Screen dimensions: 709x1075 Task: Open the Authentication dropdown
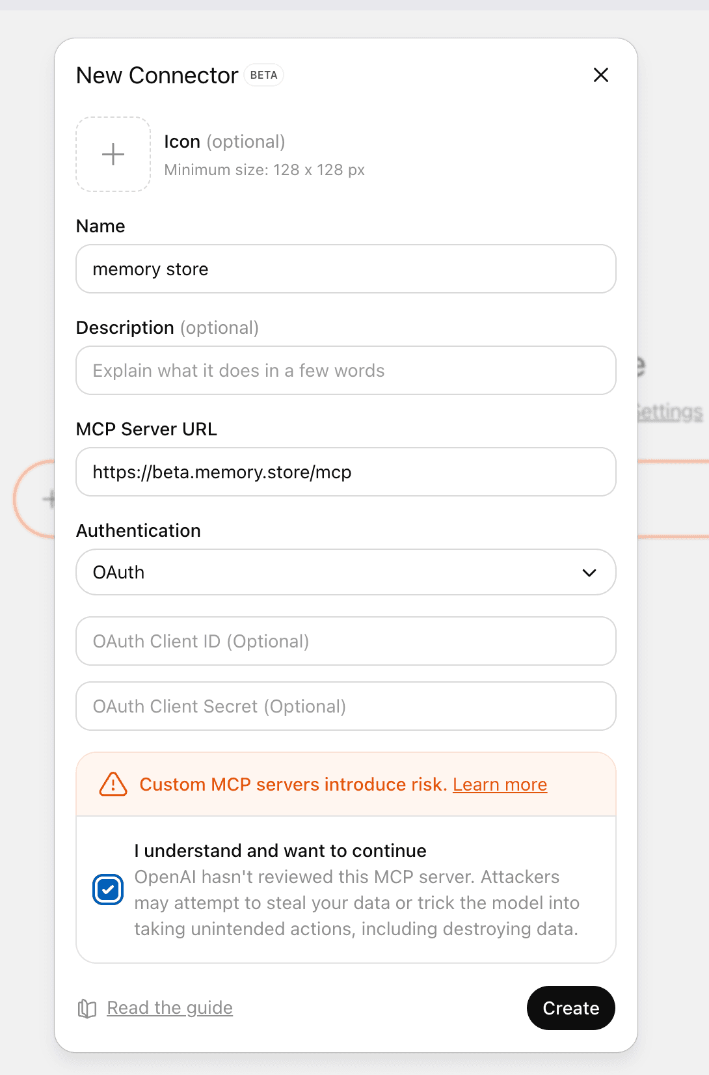346,572
